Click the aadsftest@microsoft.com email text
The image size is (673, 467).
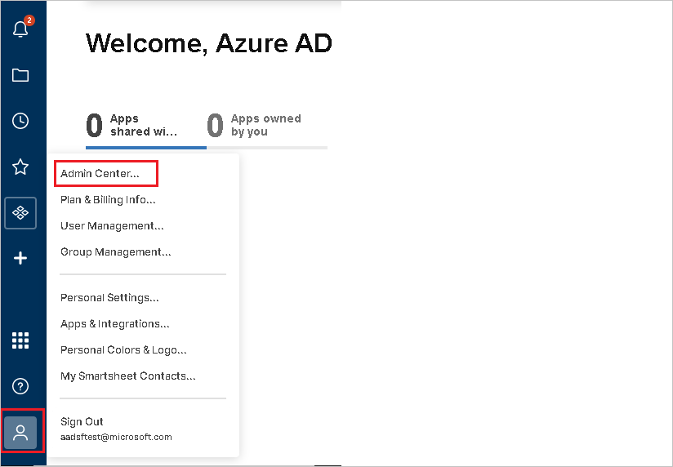[x=116, y=437]
